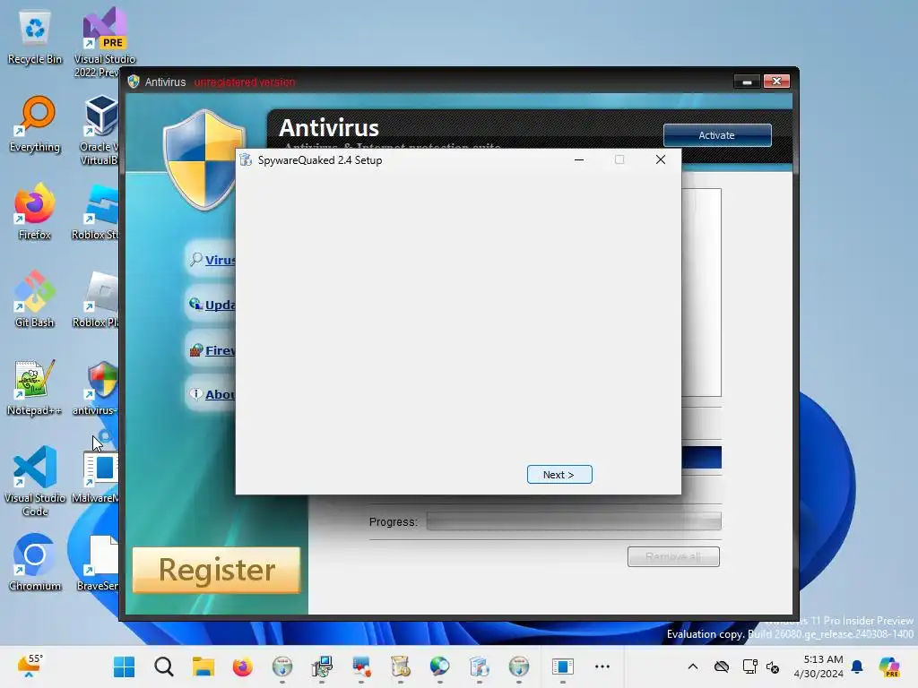Open the clock showing 5:13 AM
918x688 pixels.
(818, 666)
